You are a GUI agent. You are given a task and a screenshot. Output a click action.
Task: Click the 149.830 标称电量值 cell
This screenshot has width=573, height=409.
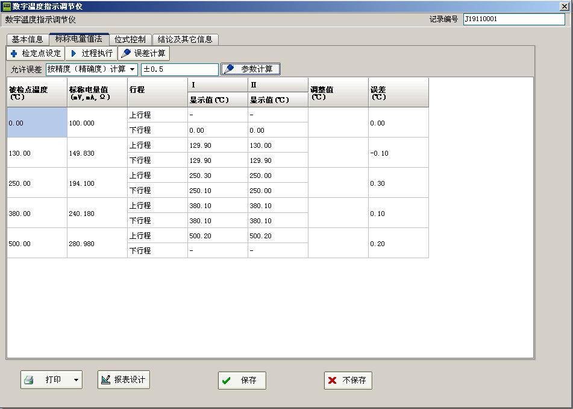(x=97, y=153)
